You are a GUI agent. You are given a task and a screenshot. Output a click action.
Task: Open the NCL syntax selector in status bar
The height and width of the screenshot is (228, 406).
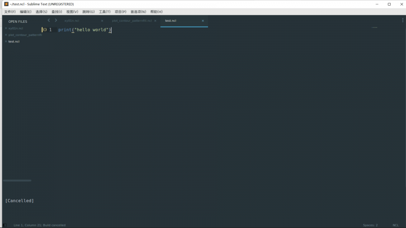pyautogui.click(x=395, y=225)
